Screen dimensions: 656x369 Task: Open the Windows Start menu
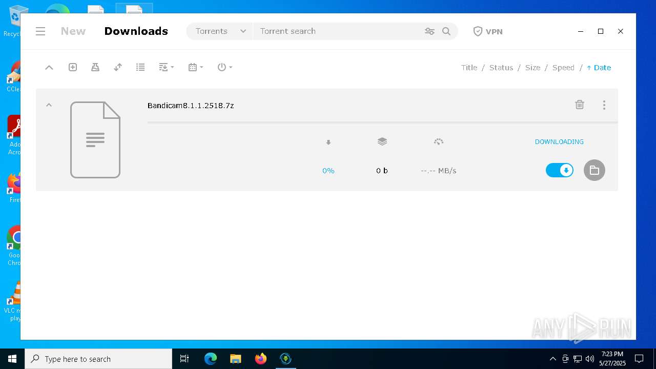coord(12,359)
